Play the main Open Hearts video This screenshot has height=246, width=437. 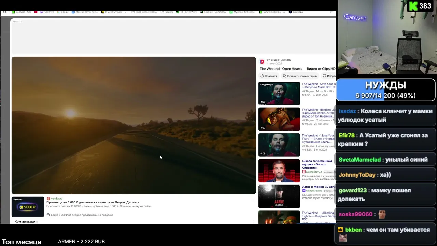point(133,125)
